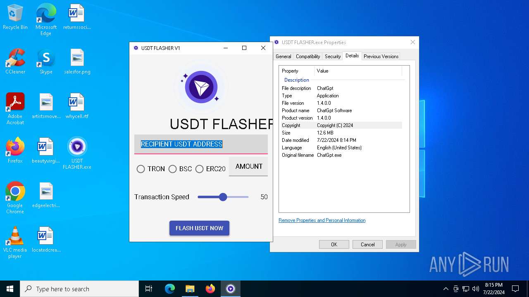Click the greyed Apply button
The height and width of the screenshot is (297, 529).
pyautogui.click(x=401, y=245)
